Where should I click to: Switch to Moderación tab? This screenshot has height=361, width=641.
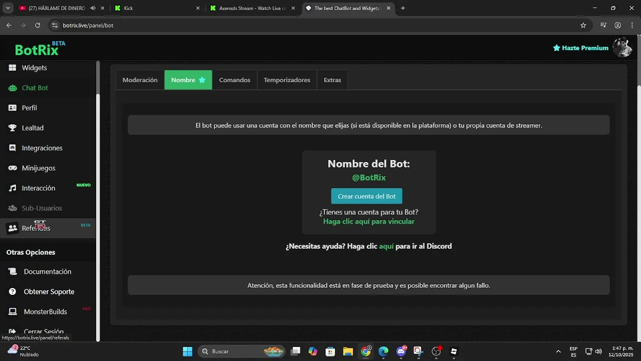coord(140,80)
